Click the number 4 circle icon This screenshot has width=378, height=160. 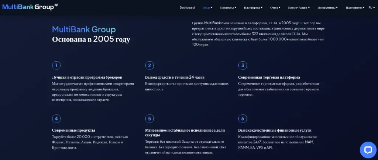56,118
